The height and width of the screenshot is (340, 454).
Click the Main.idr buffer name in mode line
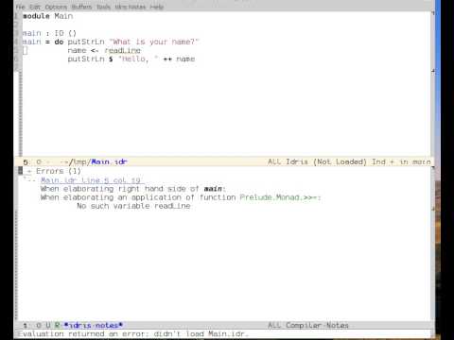109,161
